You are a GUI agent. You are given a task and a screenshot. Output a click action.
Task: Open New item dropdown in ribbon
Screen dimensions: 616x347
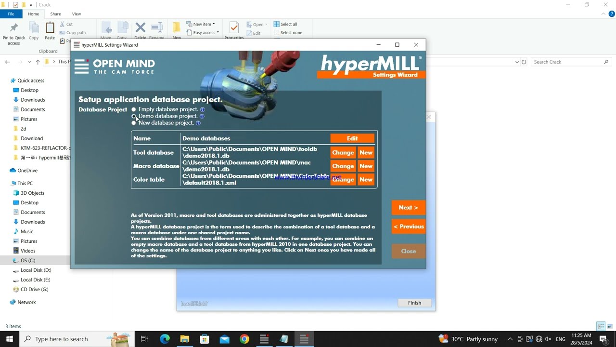[200, 24]
